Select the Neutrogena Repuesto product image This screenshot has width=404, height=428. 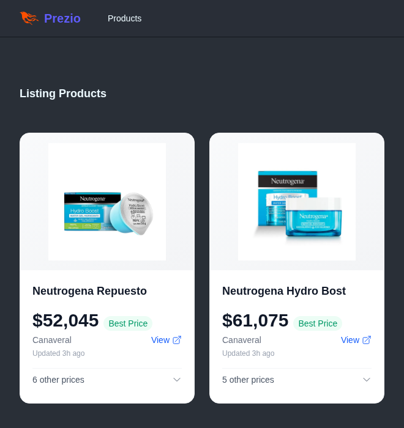pyautogui.click(x=107, y=202)
